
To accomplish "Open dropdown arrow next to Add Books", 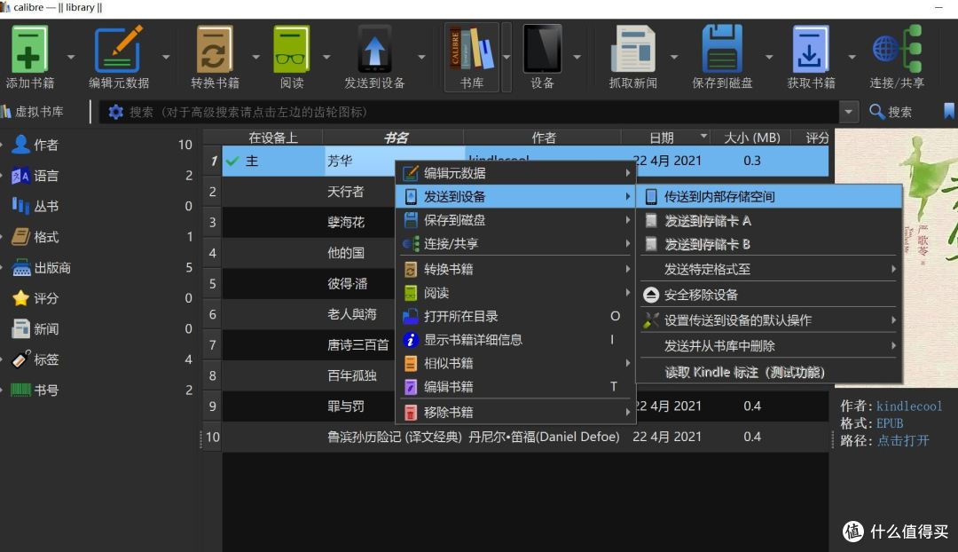I will pyautogui.click(x=71, y=57).
